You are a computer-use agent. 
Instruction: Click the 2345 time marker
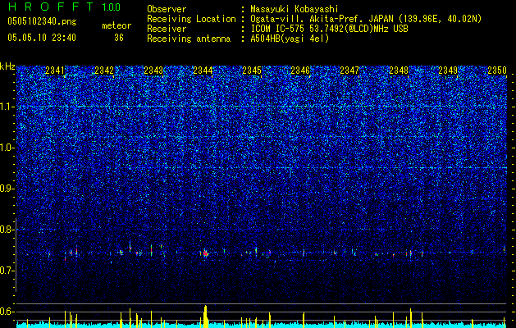252,71
